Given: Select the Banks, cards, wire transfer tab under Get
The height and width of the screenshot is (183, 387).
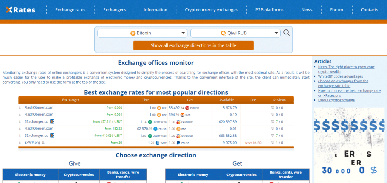Looking at the screenshot, I should (x=286, y=175).
